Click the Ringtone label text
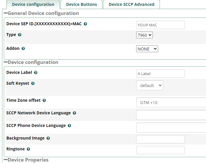This screenshot has width=206, height=163. pos(16,149)
